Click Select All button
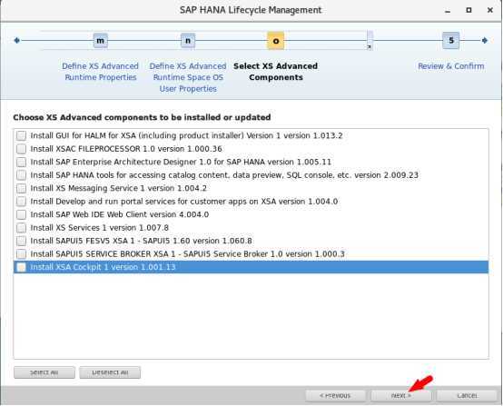 click(x=44, y=372)
